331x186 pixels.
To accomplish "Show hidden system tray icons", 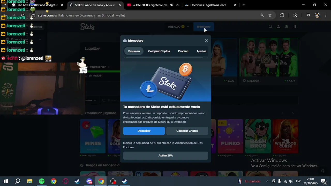I will point(268,181).
